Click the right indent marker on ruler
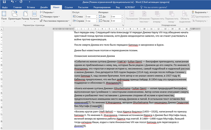Image resolution: width=211 pixels, height=130 pixels. 190,29
